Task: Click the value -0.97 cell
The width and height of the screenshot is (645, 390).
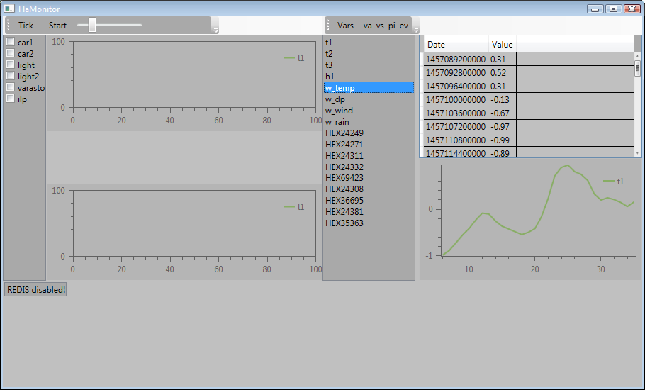Action: [503, 127]
